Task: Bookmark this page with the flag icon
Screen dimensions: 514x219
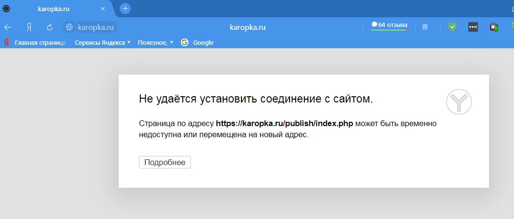Action: coord(425,27)
